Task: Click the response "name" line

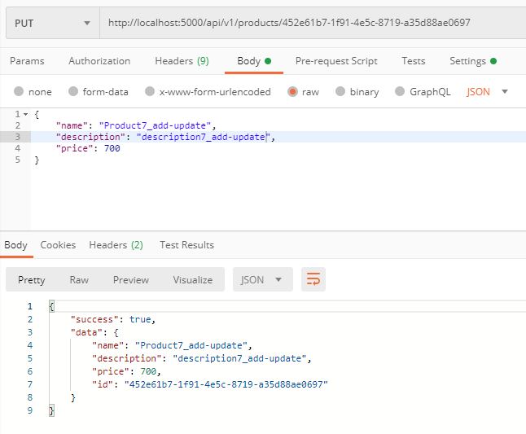Action: click(x=172, y=345)
